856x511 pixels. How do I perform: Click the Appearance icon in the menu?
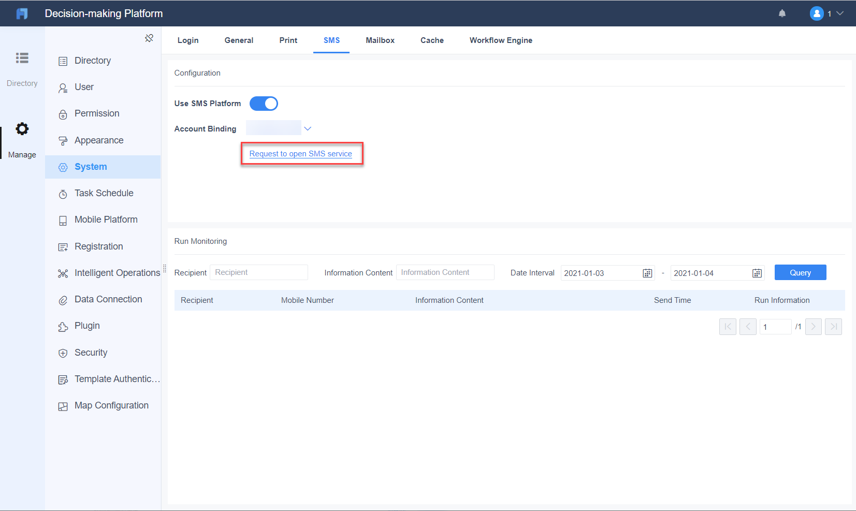63,140
